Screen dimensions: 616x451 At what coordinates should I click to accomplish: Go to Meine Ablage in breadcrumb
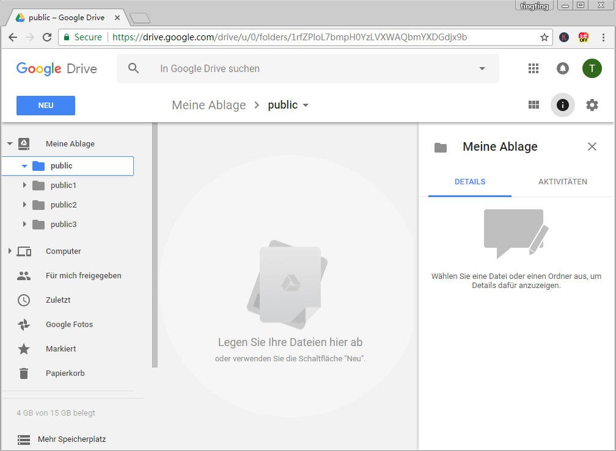point(208,105)
